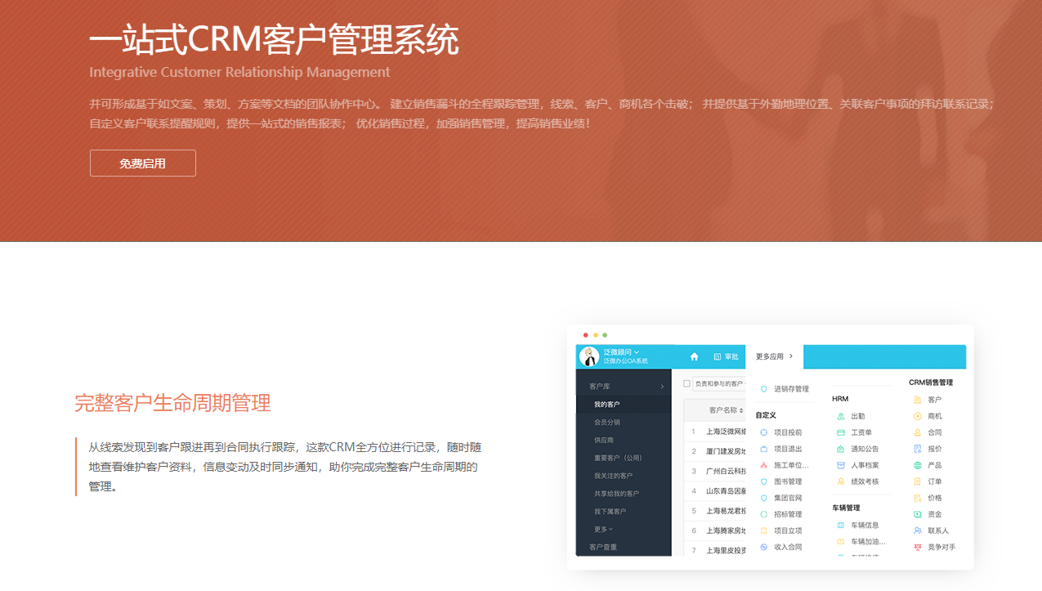Screen dimensions: 1042x591
Task: Select the 出勤 attendance icon
Action: click(841, 416)
